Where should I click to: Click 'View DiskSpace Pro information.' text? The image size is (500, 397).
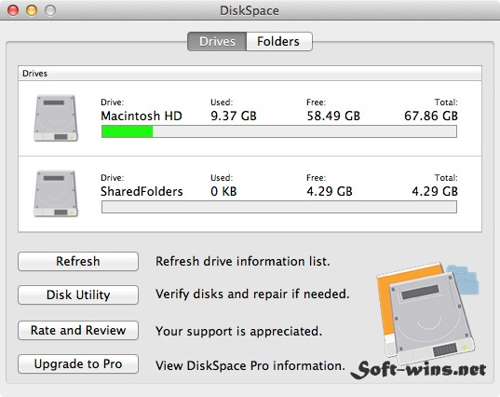[250, 365]
